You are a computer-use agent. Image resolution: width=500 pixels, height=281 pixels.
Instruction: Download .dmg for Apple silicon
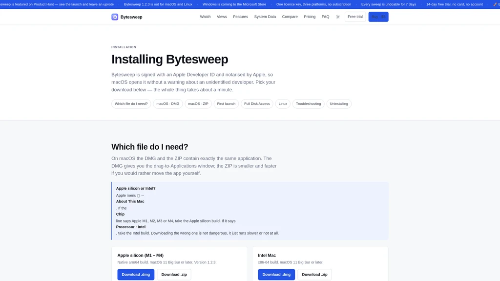pos(136,274)
